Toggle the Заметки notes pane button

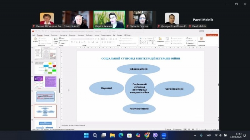[168, 129]
